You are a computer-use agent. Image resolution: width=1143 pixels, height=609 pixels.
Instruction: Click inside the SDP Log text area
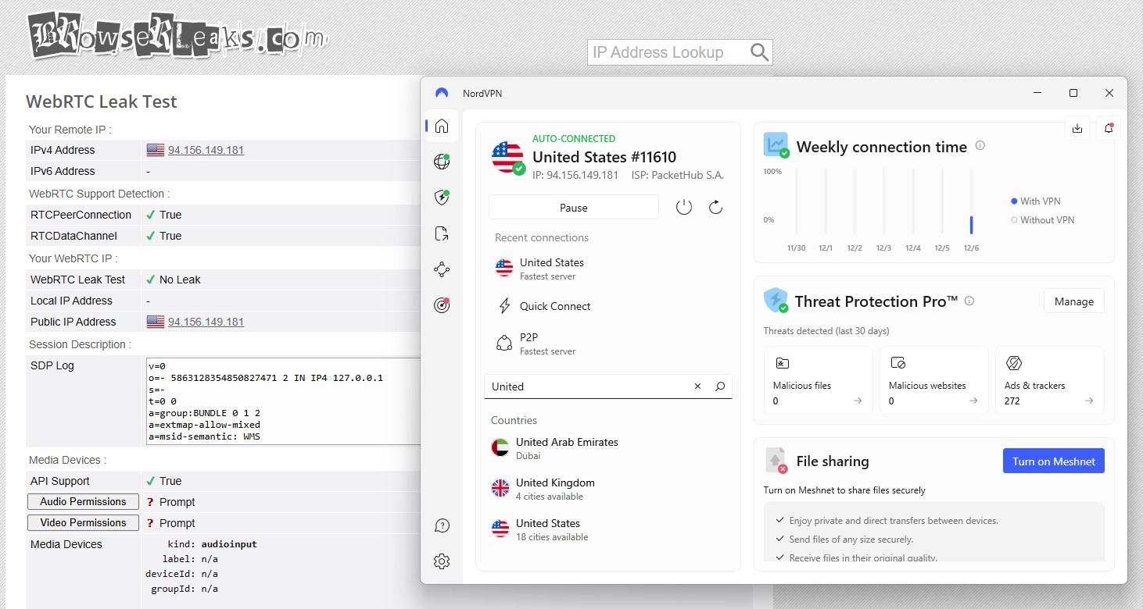point(285,401)
